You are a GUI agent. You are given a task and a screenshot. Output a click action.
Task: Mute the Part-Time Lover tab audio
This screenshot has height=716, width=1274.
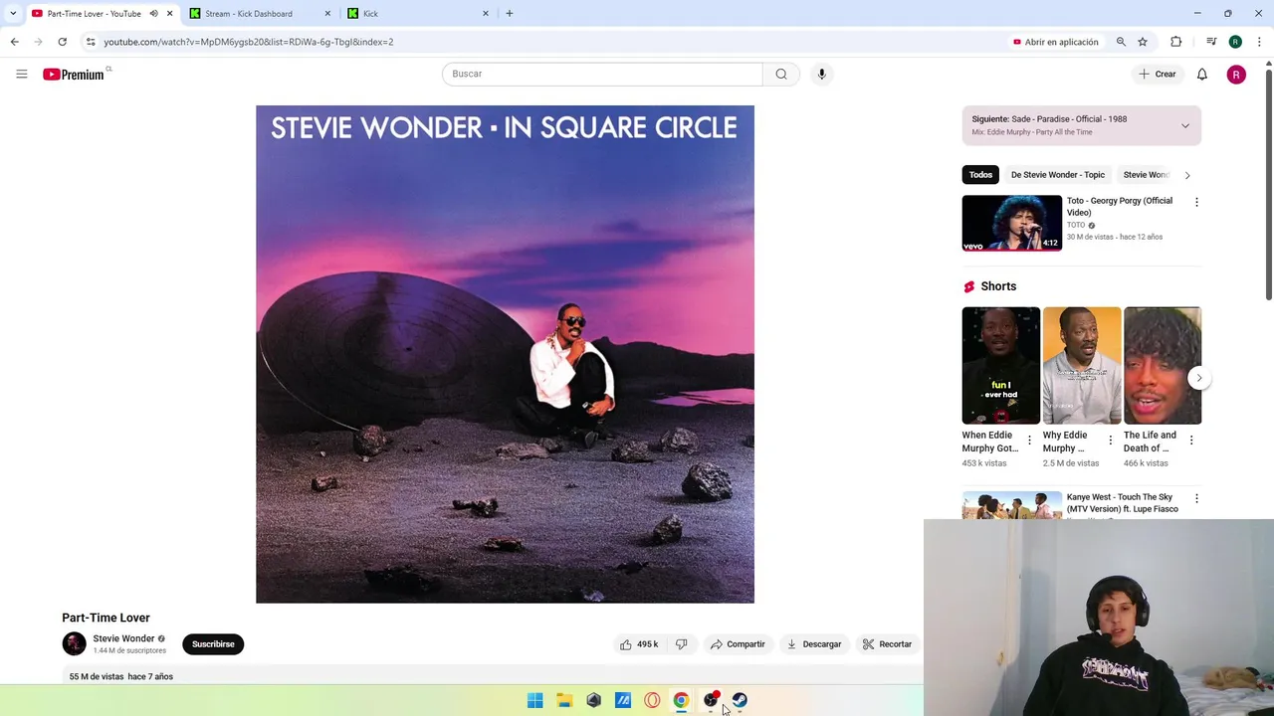pyautogui.click(x=153, y=14)
